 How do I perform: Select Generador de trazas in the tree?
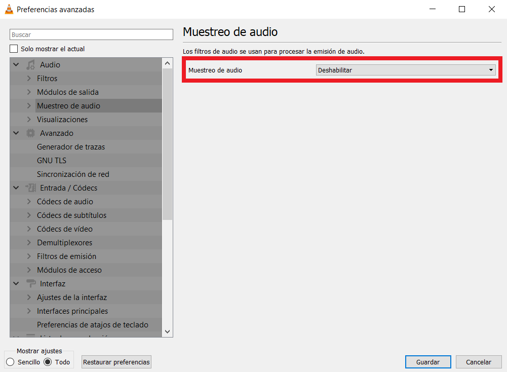(71, 147)
